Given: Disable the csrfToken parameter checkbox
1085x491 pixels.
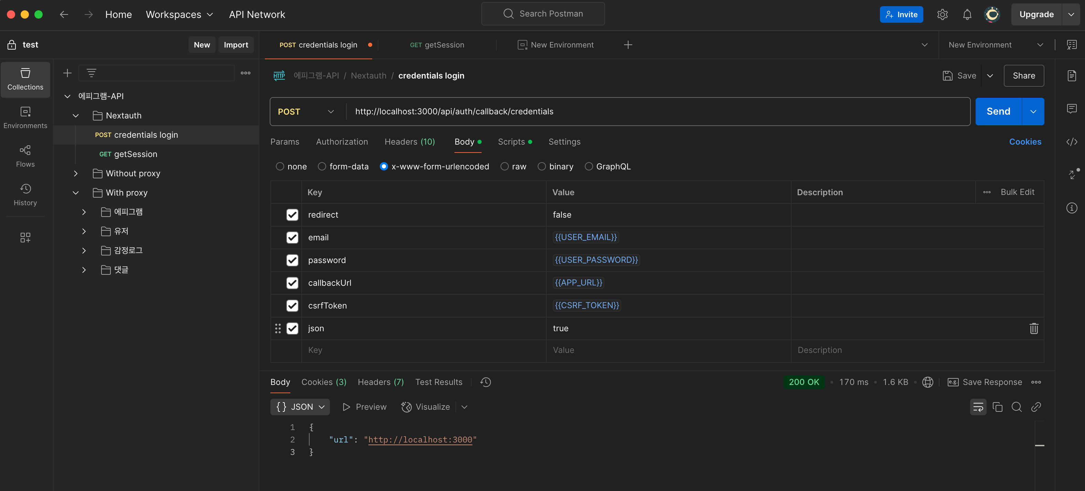Looking at the screenshot, I should (x=292, y=305).
